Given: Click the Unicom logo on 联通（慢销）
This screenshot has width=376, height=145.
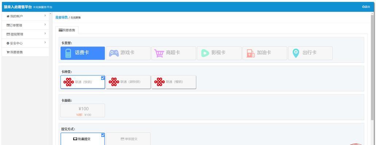Looking at the screenshot, I should [x=160, y=82].
